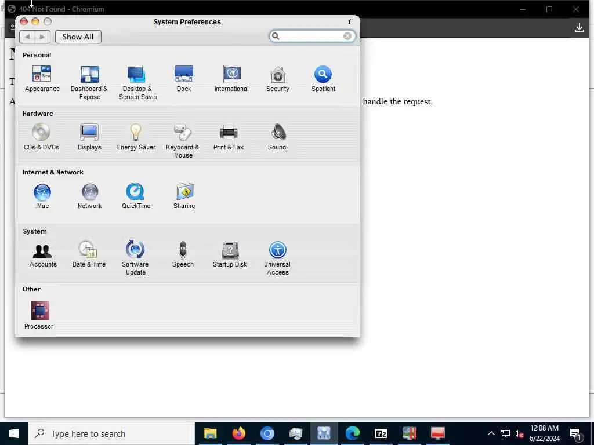Click the muted volume tray icon

(x=519, y=433)
